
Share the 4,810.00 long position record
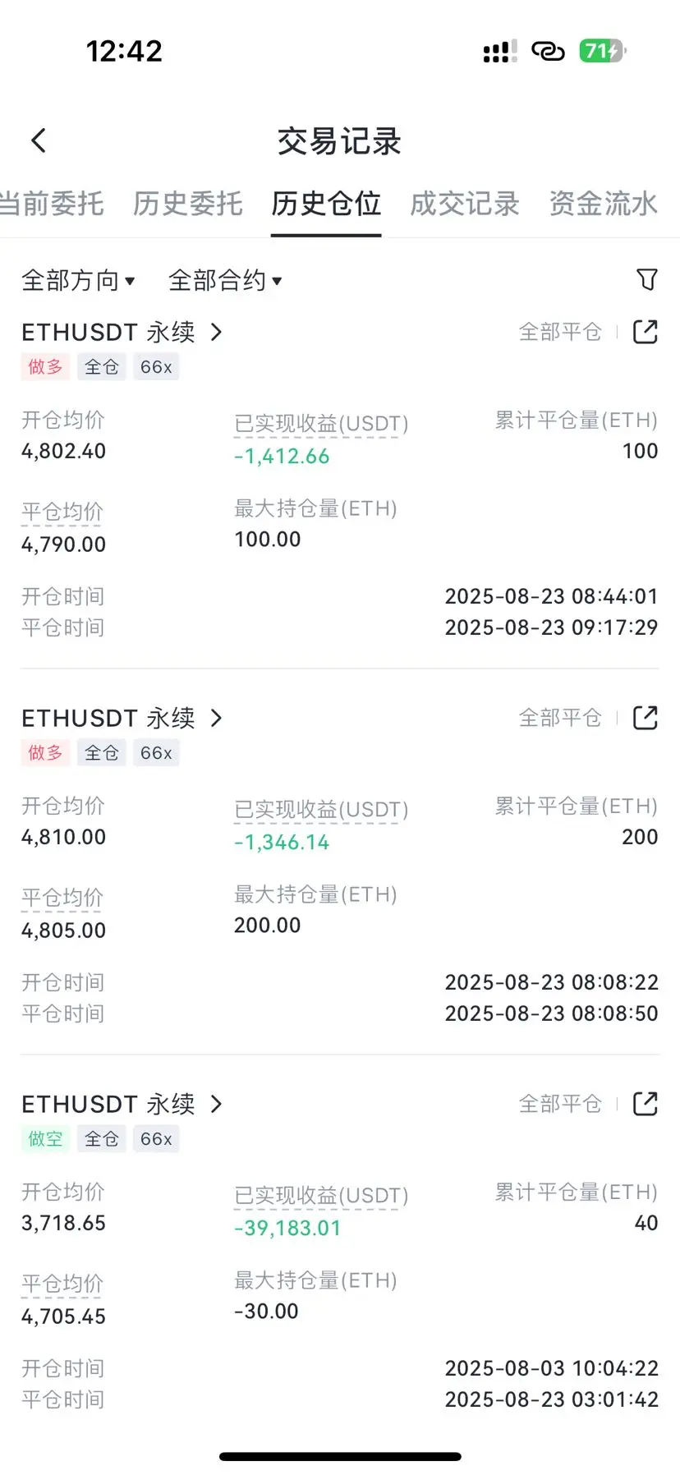(646, 718)
